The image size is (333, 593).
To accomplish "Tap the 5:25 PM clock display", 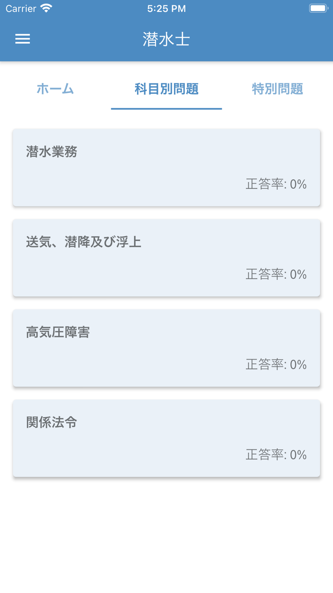I will click(x=166, y=8).
